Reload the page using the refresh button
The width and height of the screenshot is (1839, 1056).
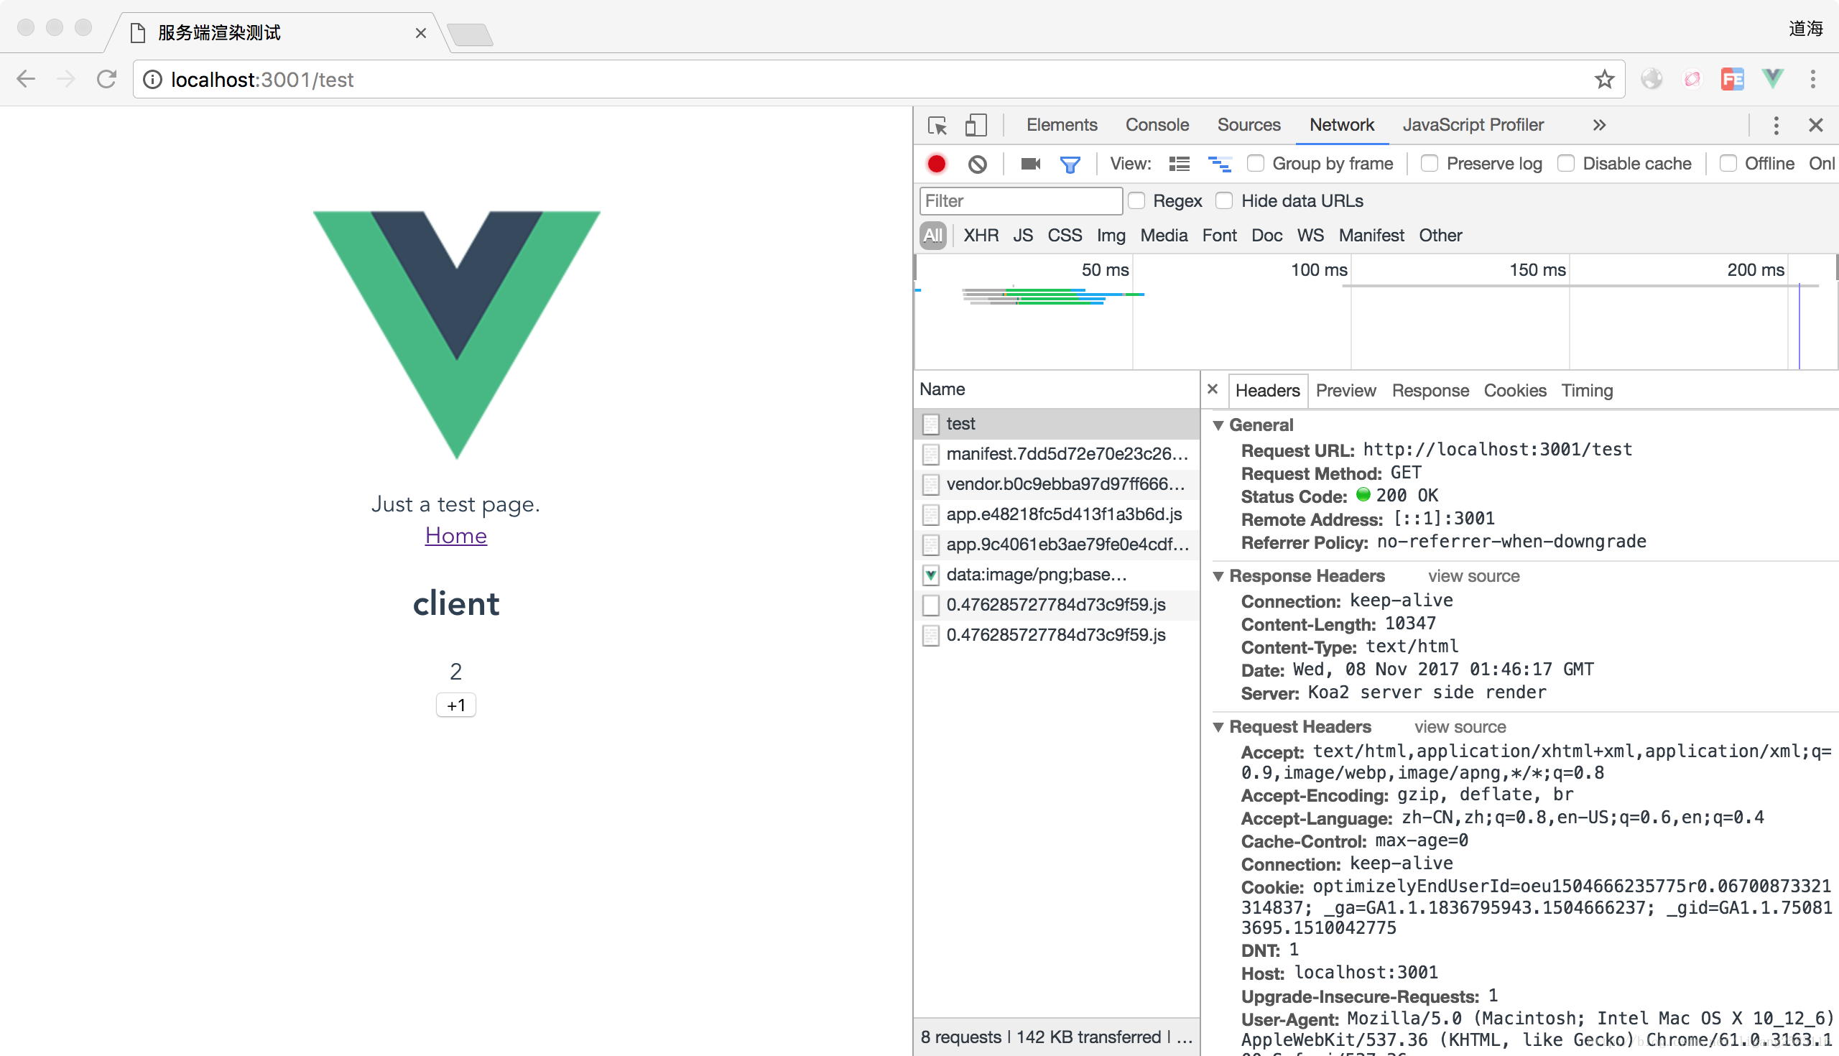106,79
